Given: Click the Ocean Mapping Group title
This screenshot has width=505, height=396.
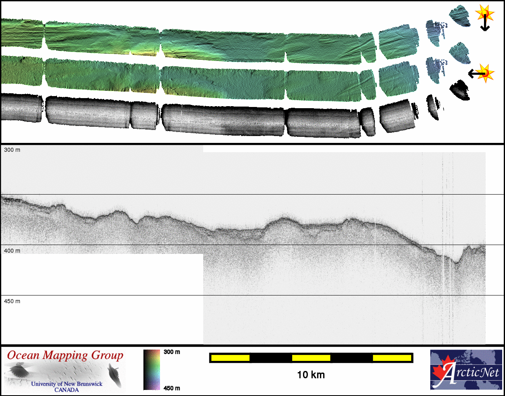Looking at the screenshot, I should click(x=65, y=355).
